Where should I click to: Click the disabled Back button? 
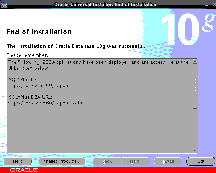click(x=107, y=161)
